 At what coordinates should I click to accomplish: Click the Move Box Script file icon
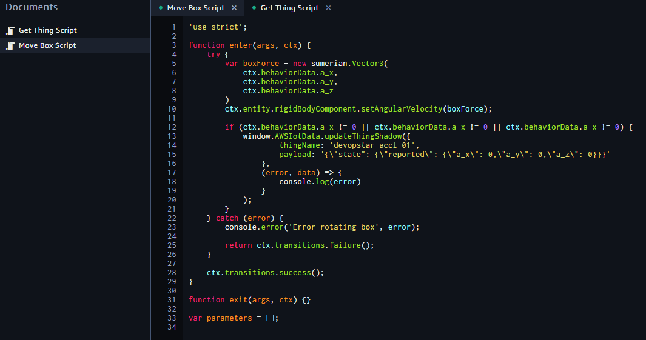point(10,45)
